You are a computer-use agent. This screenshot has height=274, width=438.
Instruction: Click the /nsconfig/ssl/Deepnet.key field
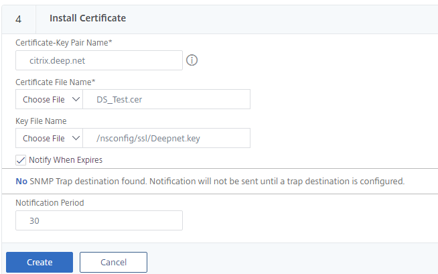(x=166, y=138)
